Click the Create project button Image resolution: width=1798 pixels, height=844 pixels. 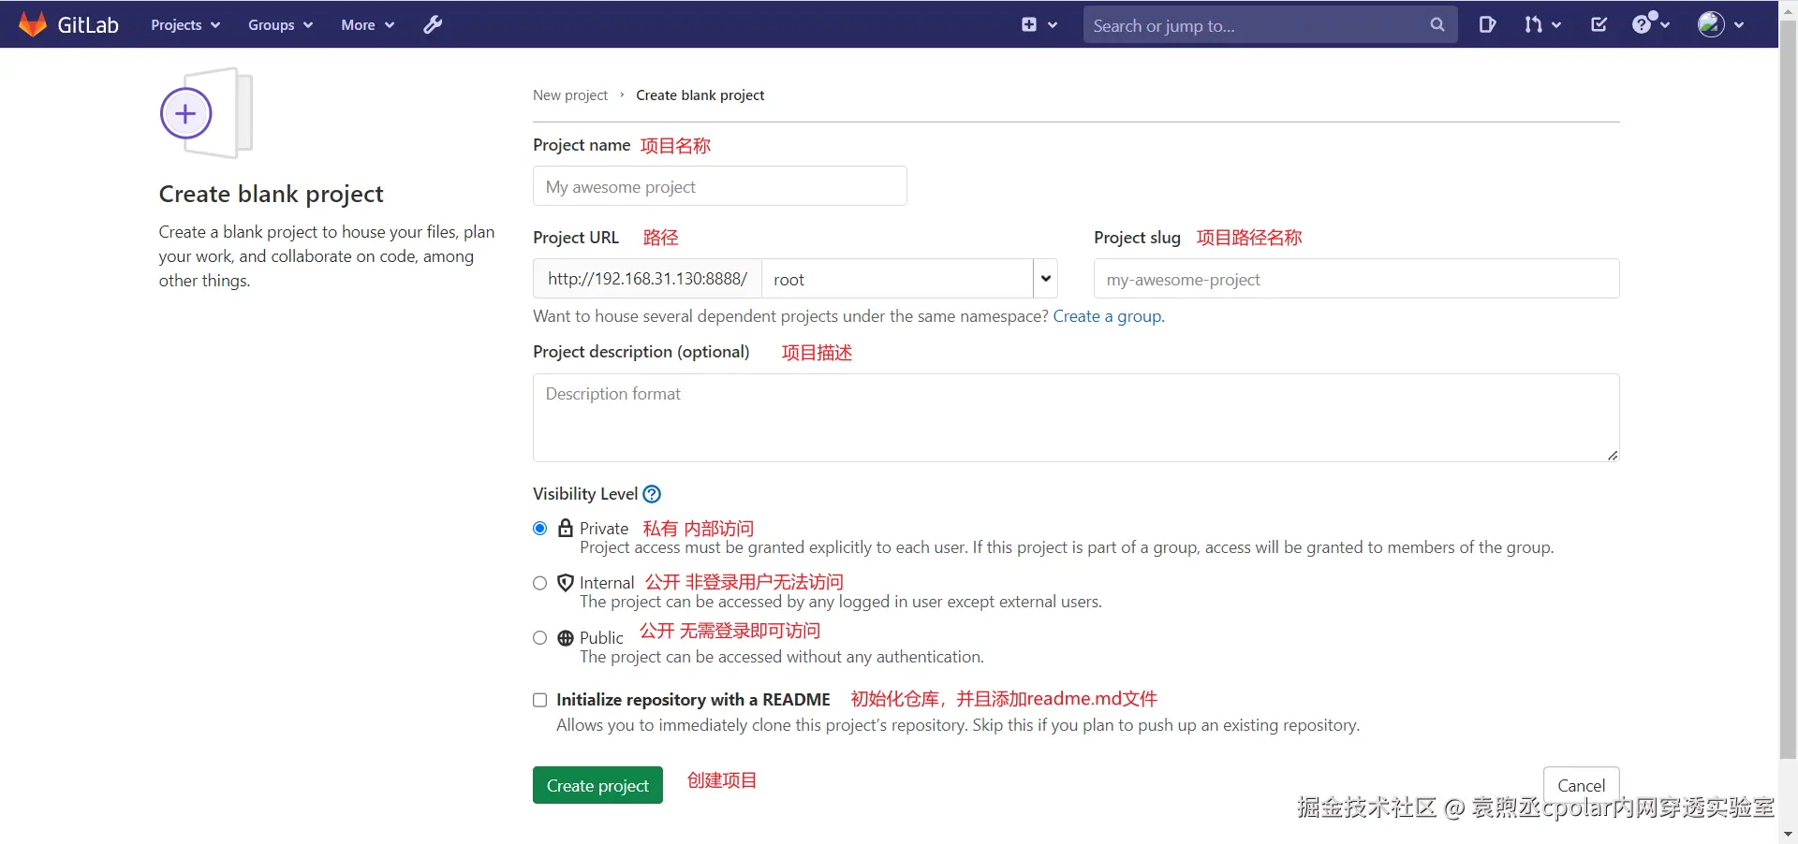597,785
